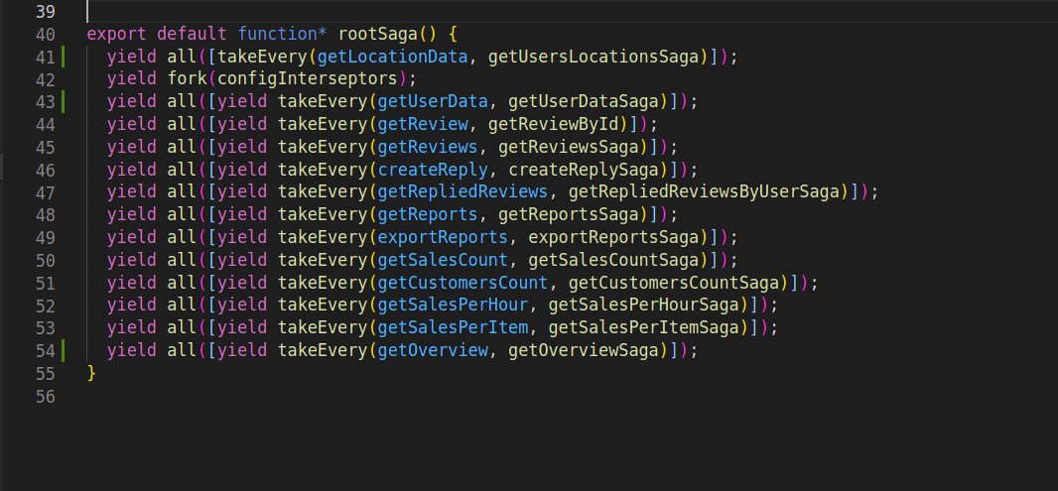This screenshot has width=1058, height=491.
Task: Click the createReply identifier
Action: coord(433,170)
